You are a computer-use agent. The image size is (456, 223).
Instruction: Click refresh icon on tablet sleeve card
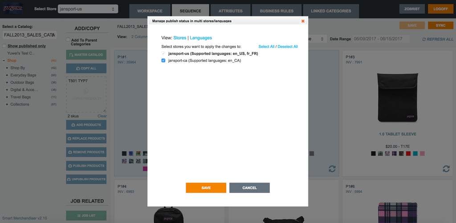(x=446, y=169)
